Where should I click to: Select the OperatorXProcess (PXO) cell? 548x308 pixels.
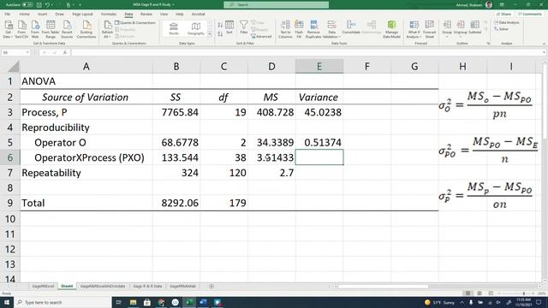(86, 157)
